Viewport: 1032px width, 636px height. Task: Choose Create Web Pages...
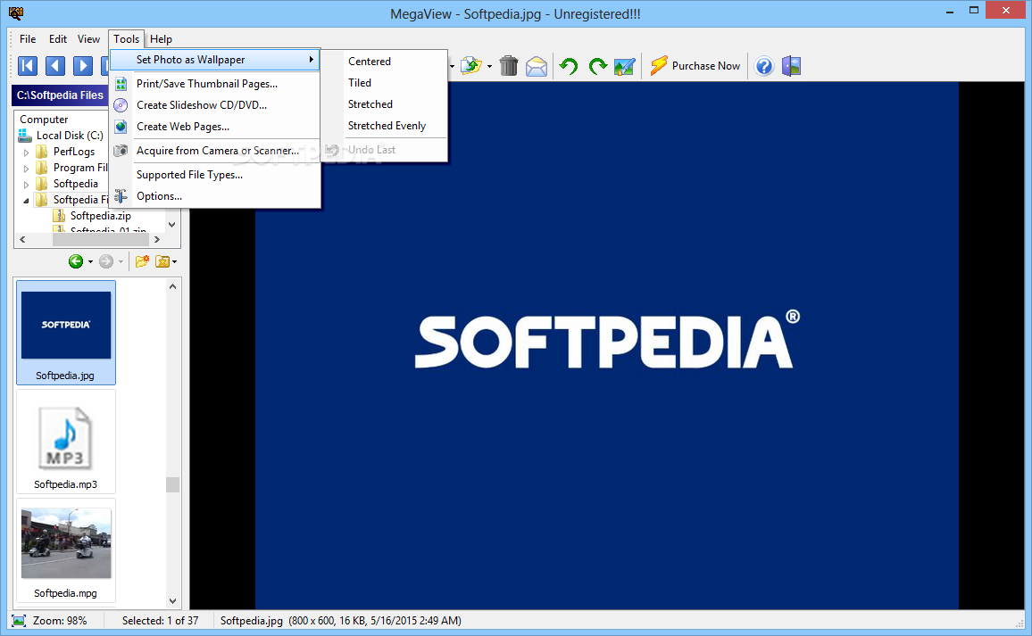click(215, 127)
